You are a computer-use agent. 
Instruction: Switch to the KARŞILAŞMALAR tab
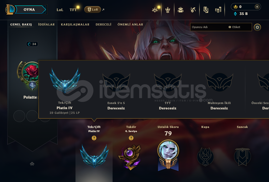[x=75, y=24]
